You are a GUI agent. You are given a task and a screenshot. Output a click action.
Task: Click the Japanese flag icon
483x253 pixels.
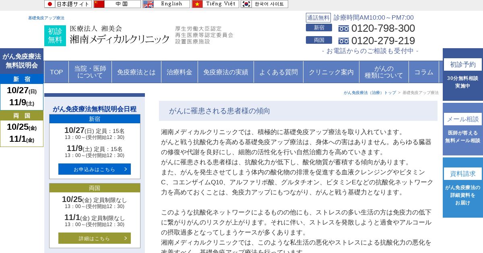click(x=50, y=4)
